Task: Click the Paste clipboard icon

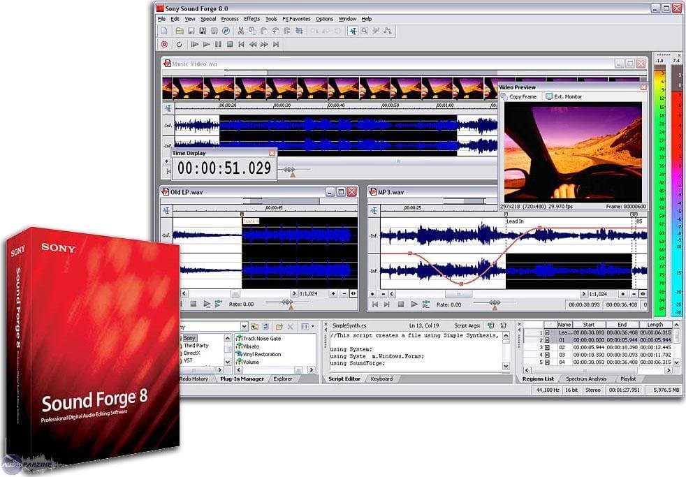Action: point(264,31)
